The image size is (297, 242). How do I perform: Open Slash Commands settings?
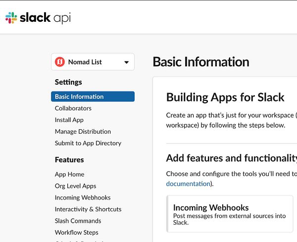78,221
